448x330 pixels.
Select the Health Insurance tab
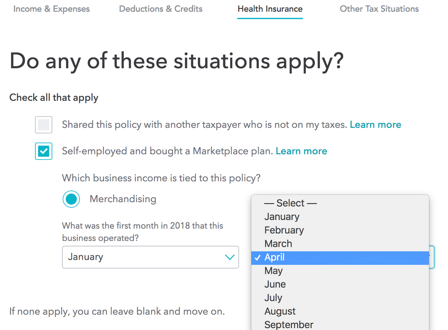270,9
